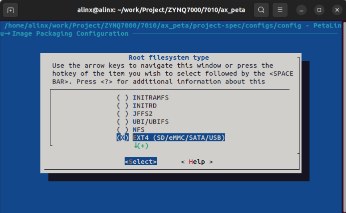The image size is (346, 213).
Task: Choose UBI/UBIFS root filesystem type
Action: click(x=143, y=122)
